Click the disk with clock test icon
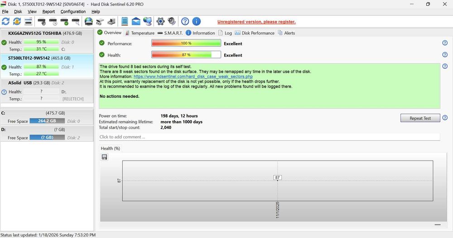 point(53,21)
